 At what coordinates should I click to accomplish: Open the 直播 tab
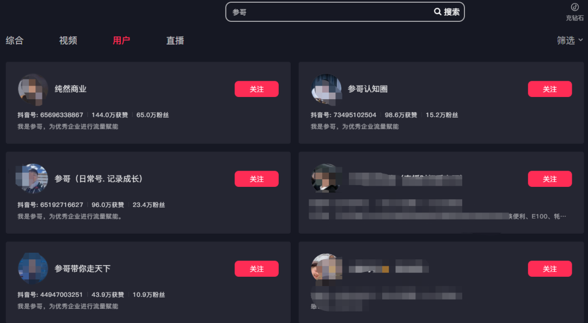pyautogui.click(x=175, y=40)
